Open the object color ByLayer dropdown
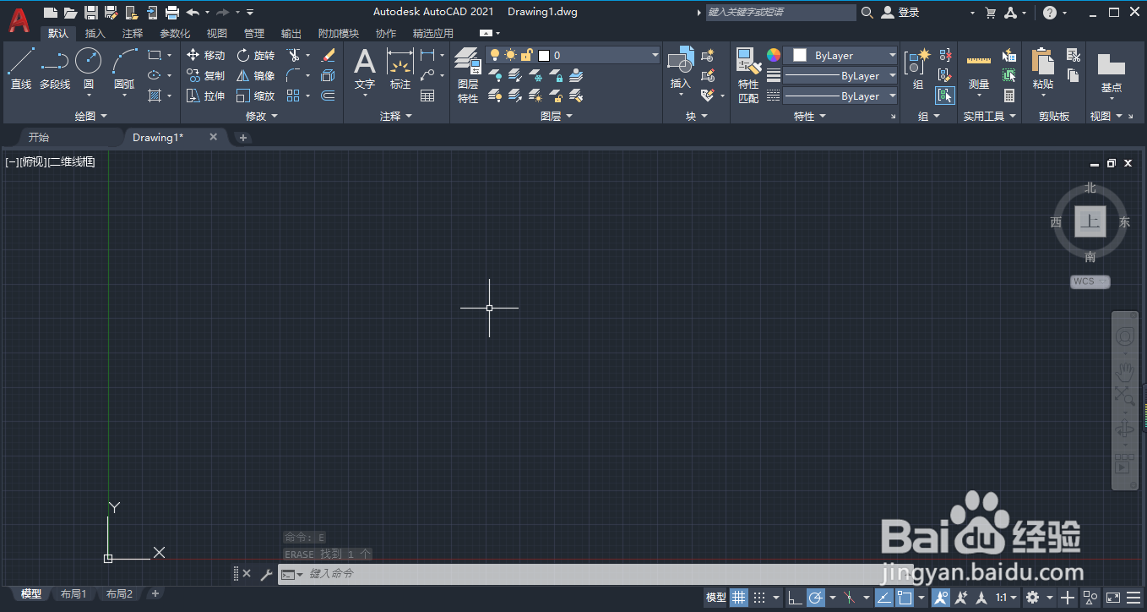The width and height of the screenshot is (1147, 612). click(x=840, y=55)
